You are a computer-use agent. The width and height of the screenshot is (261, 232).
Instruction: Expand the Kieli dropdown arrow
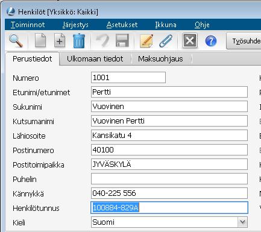click(242, 222)
